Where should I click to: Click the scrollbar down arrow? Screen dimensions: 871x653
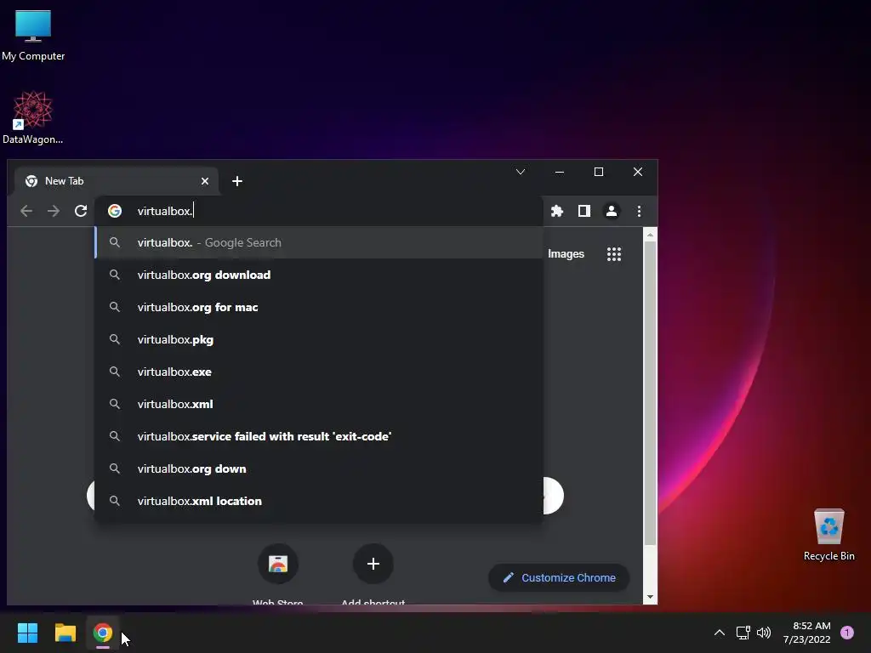[650, 598]
